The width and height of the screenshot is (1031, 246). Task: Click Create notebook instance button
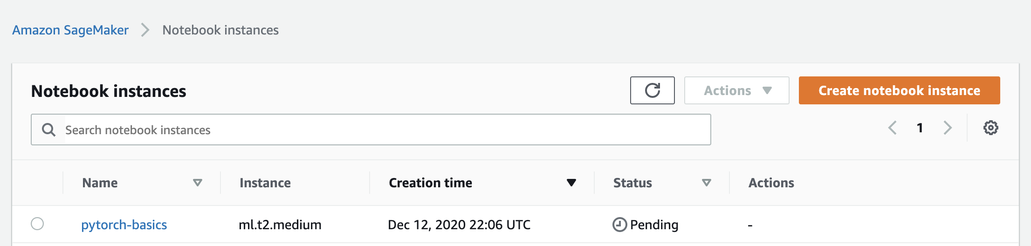899,90
